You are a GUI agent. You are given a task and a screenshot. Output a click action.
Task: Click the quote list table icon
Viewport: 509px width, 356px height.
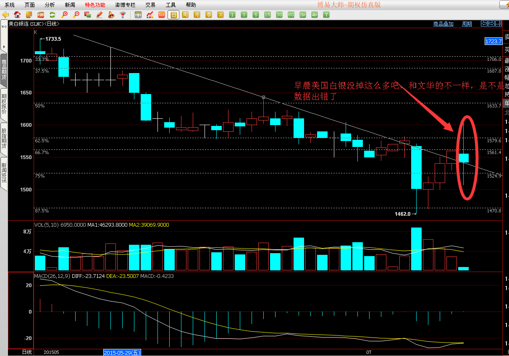138,15
